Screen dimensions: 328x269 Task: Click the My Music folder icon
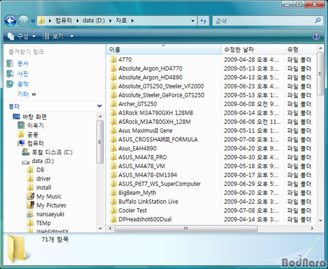[30, 196]
